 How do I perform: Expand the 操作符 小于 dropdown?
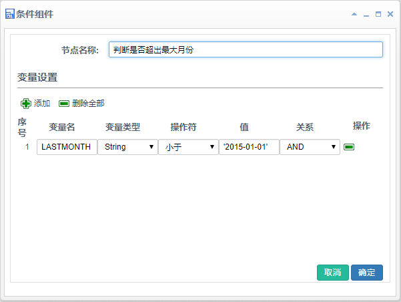click(188, 147)
